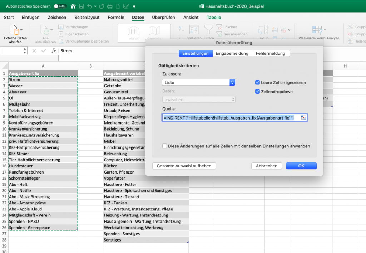Click the Verbindungen icon
Image resolution: width=366 pixels, height=253 pixels.
[x=61, y=27]
